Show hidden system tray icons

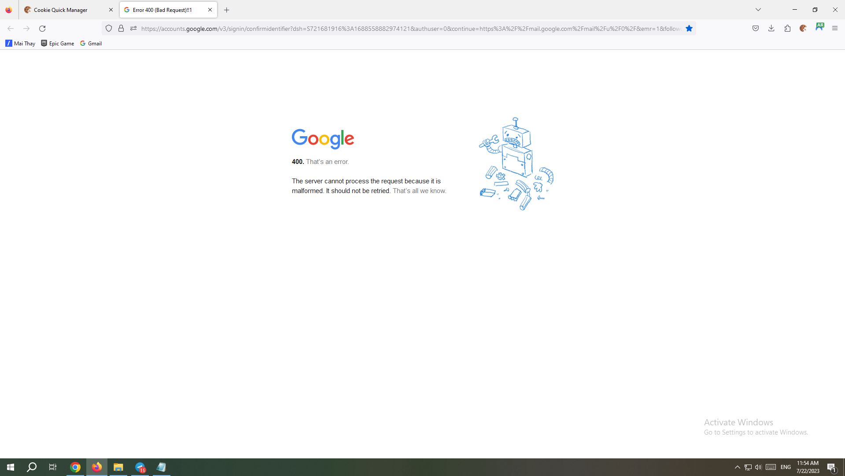(x=738, y=467)
